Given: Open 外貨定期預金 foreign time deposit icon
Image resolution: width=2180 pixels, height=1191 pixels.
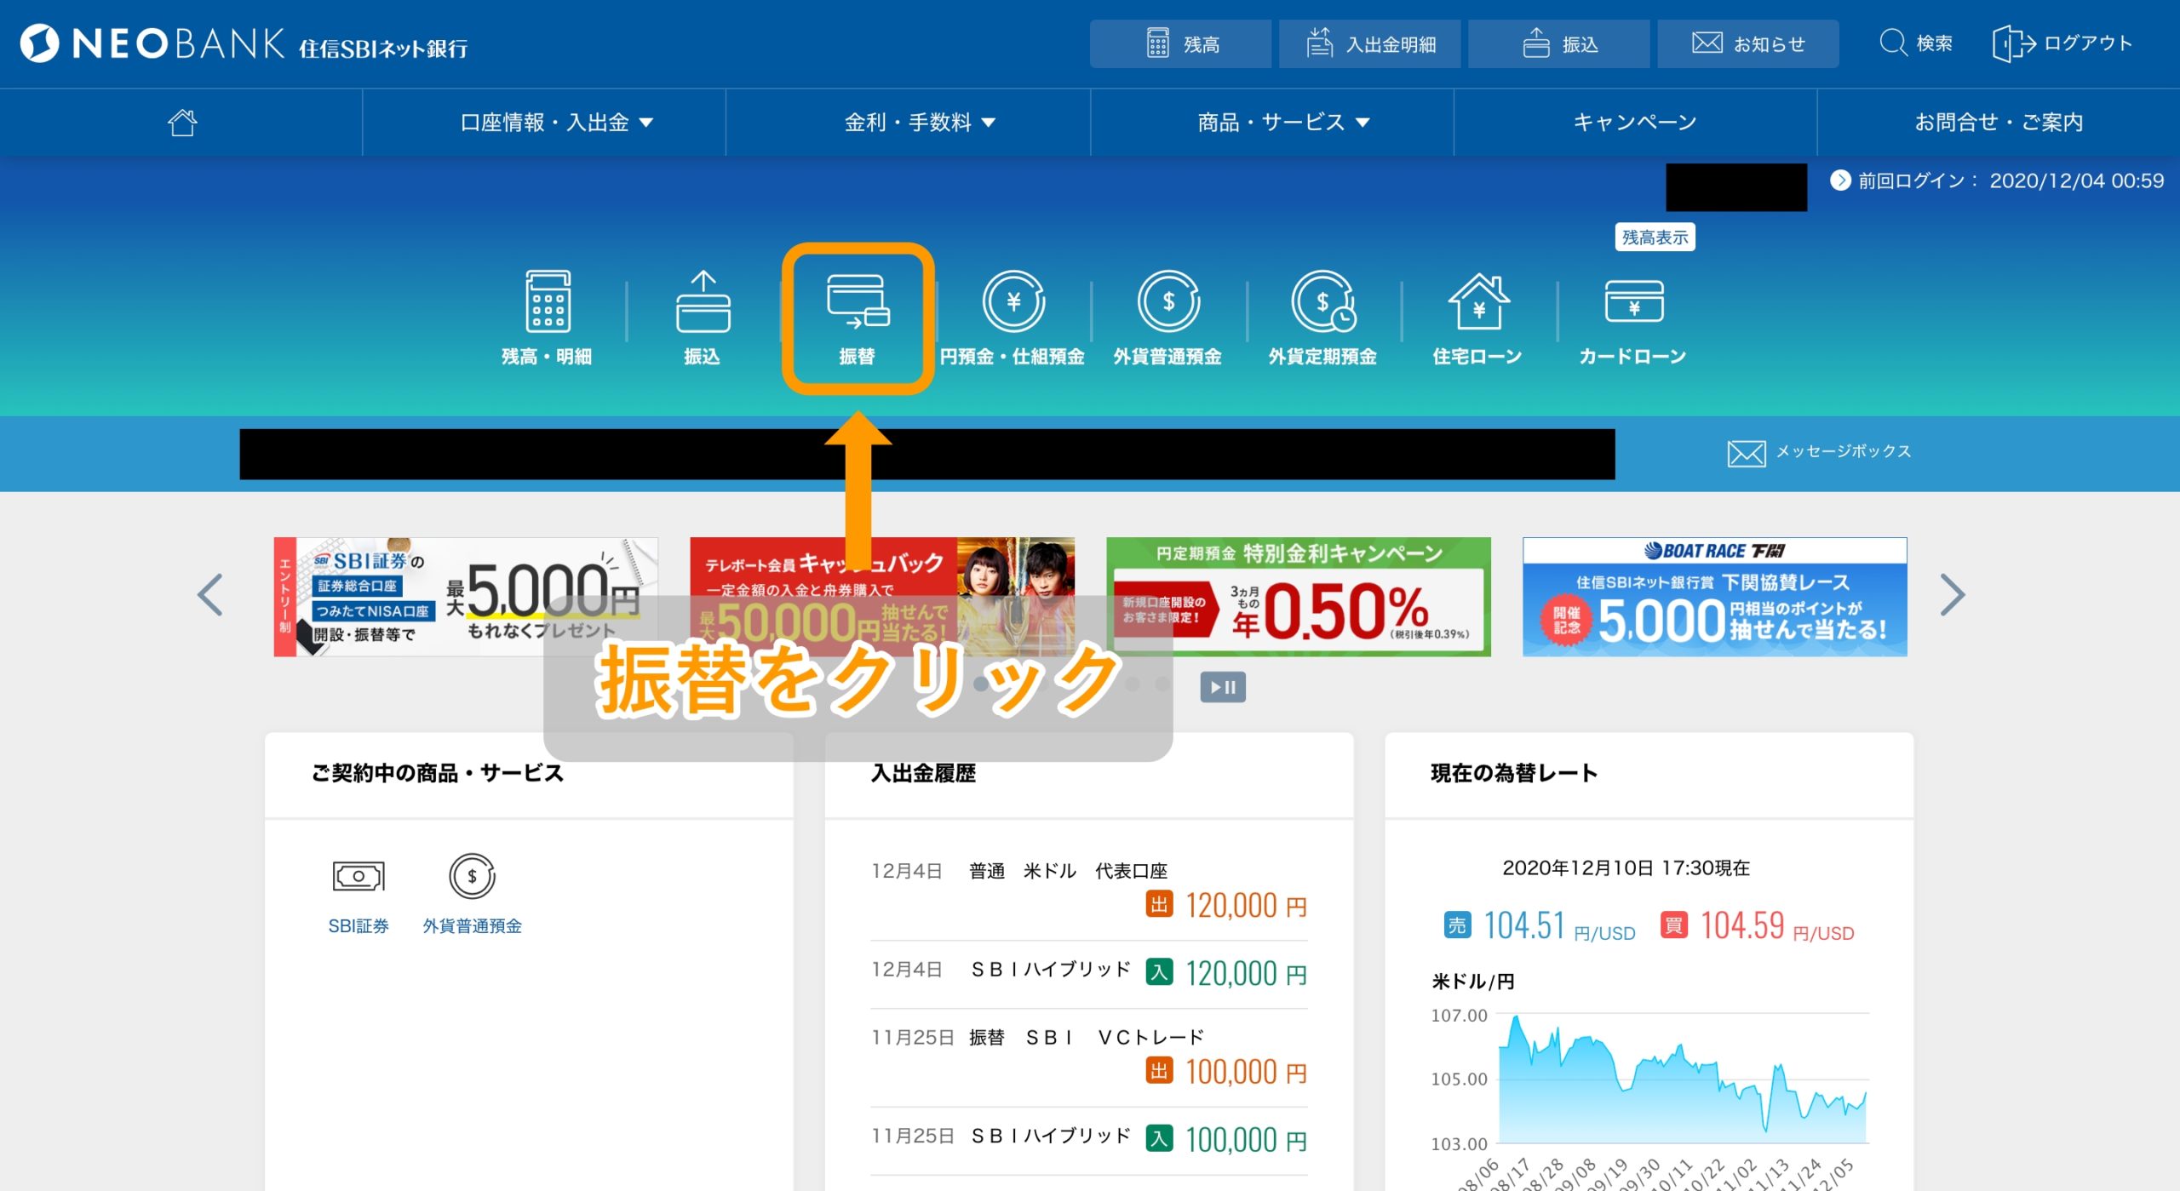Looking at the screenshot, I should [1323, 317].
